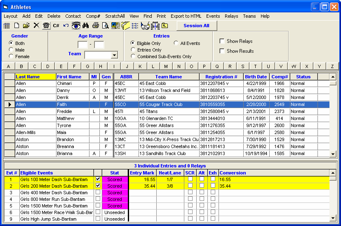Click the runner Events icon

pos(115,26)
